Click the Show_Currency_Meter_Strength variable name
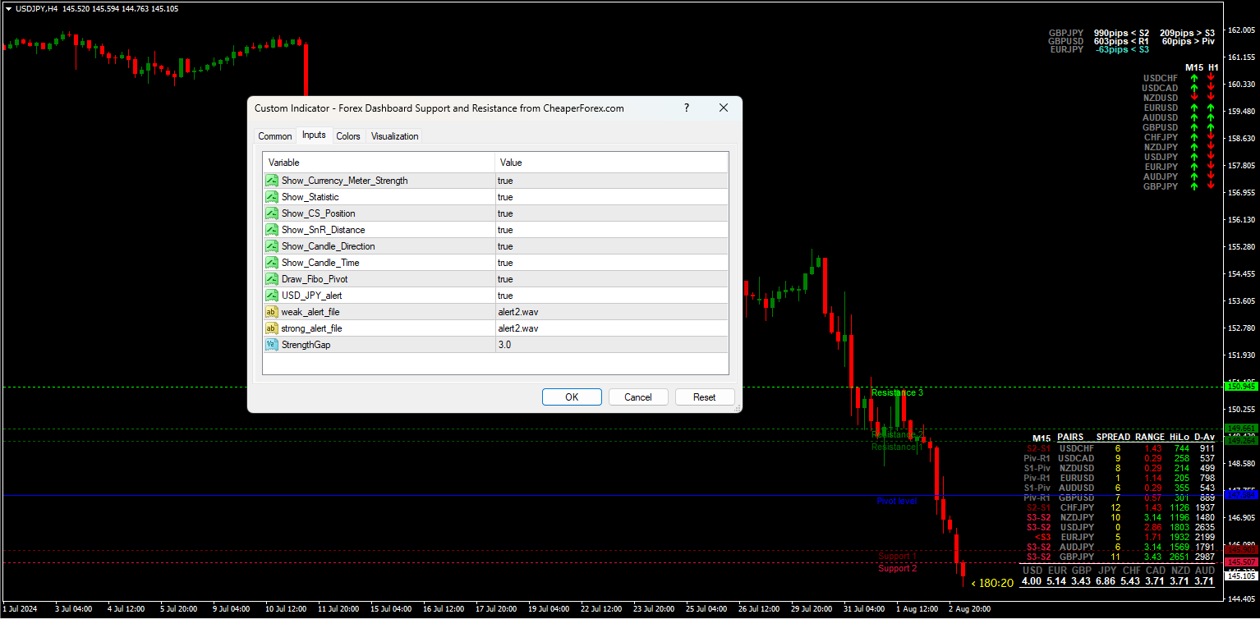Image resolution: width=1260 pixels, height=619 pixels. [344, 181]
